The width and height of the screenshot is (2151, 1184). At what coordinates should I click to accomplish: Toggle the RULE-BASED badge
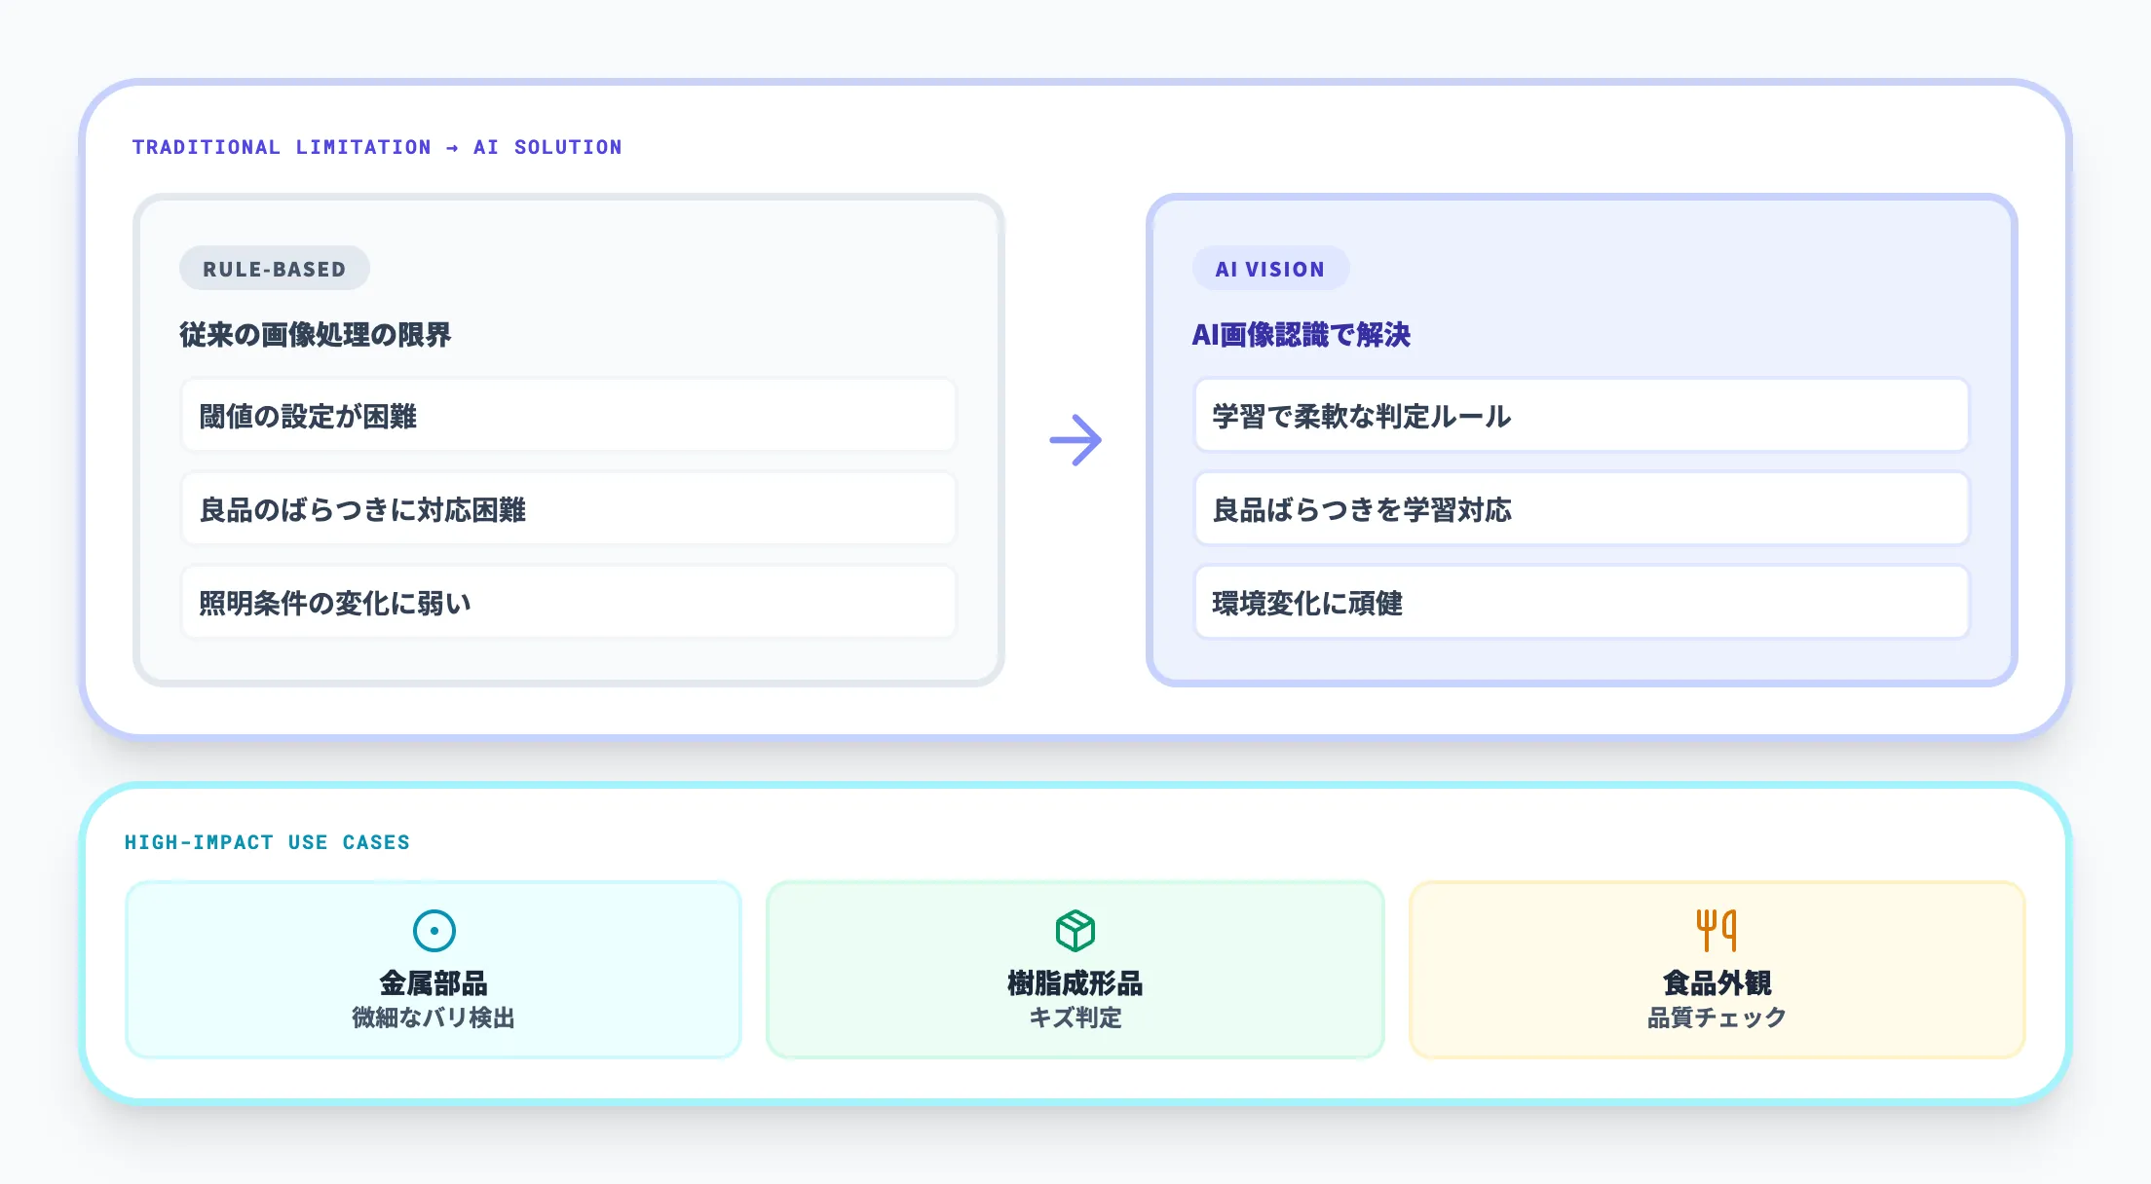click(x=274, y=269)
